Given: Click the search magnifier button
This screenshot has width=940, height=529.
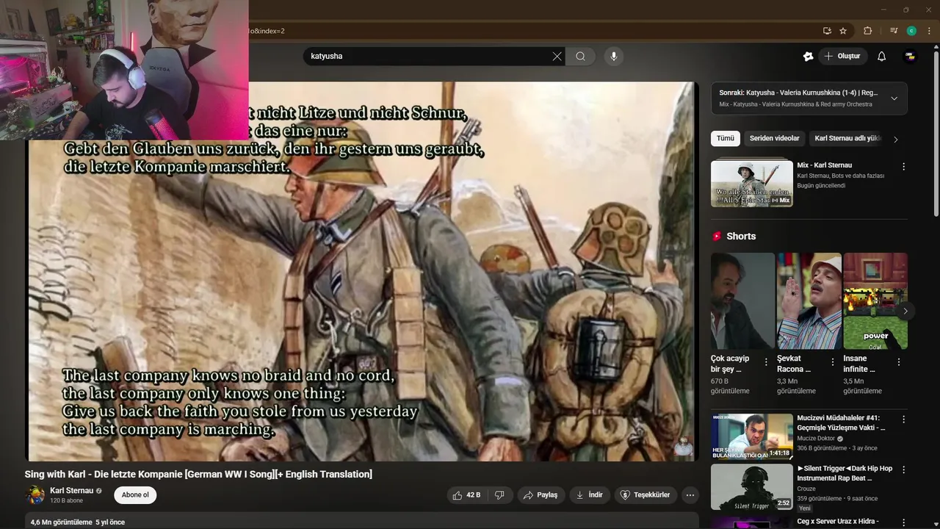Looking at the screenshot, I should (580, 57).
